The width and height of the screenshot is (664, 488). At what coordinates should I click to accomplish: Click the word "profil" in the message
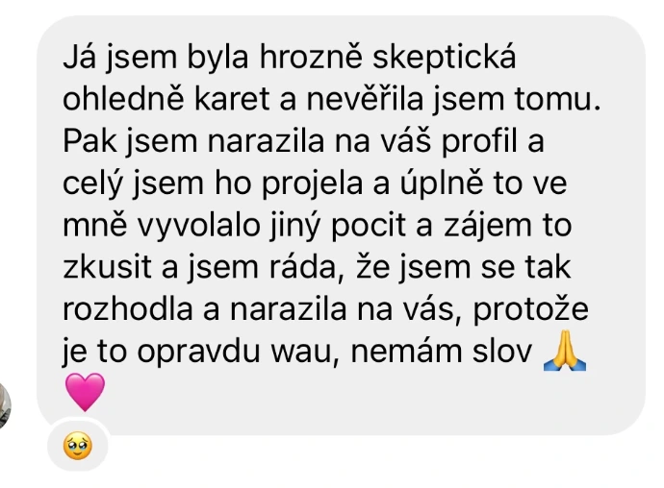pyautogui.click(x=479, y=142)
